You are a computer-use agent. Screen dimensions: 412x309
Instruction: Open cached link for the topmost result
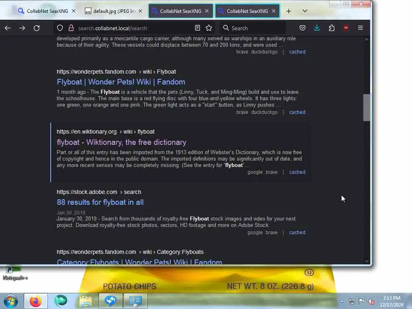tap(297, 52)
